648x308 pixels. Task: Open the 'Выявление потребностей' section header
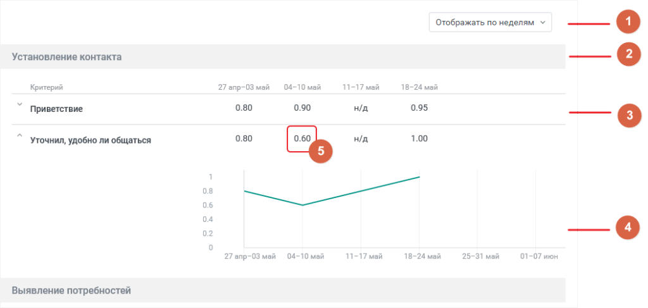point(71,290)
